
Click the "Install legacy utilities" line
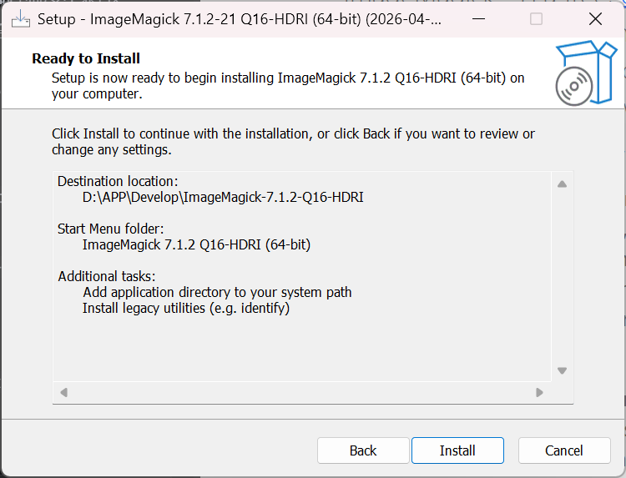(186, 308)
